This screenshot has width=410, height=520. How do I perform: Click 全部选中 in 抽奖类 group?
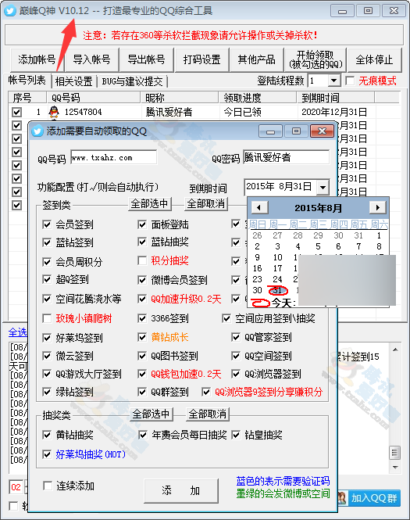point(151,414)
